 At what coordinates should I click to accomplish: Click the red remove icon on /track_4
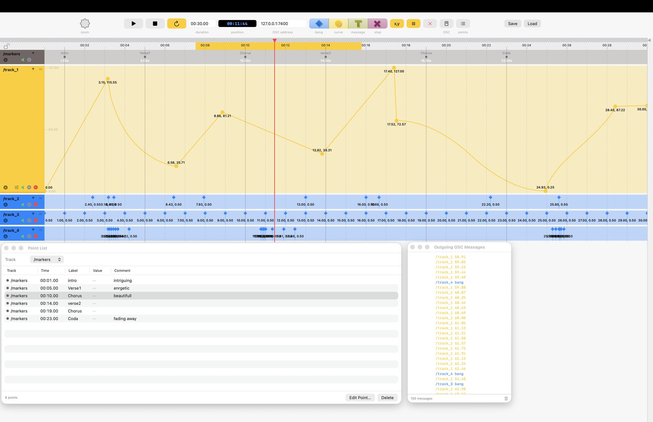(36, 236)
